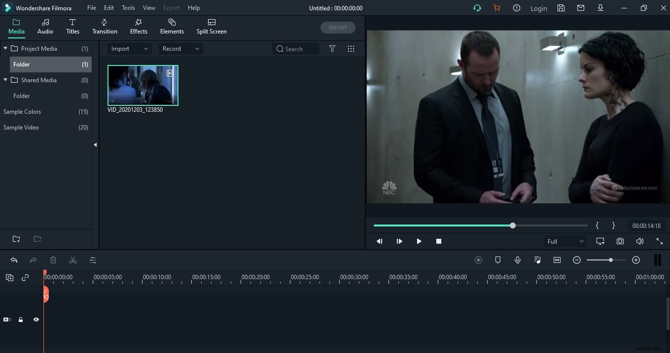Click the render preview icon
This screenshot has height=353, width=670.
[478, 260]
